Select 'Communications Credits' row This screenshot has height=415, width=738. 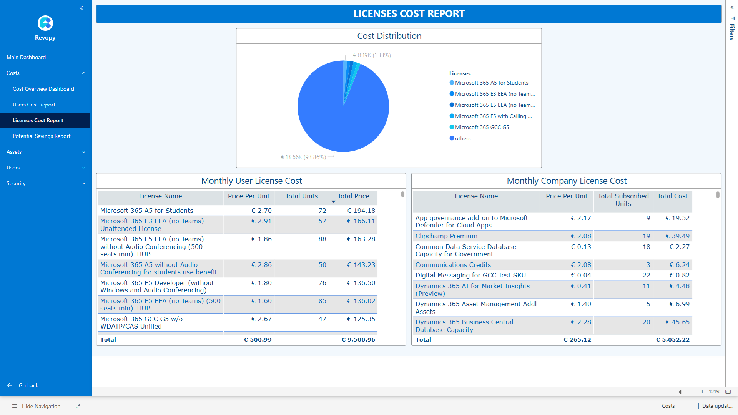[552, 265]
